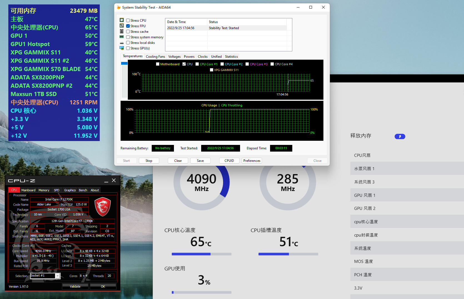Enable the Stress GPU(s) checkbox

coord(128,48)
